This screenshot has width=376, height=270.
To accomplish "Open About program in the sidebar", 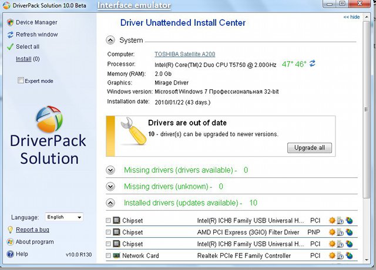I will pos(35,242).
